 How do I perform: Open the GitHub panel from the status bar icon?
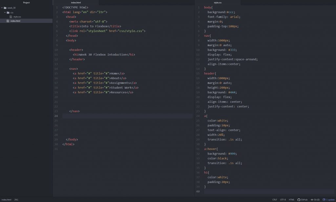(299, 200)
